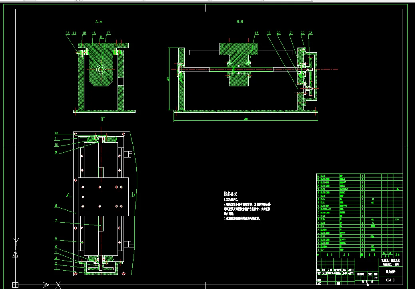Click callout number 1 beside the plan view

coord(56,268)
